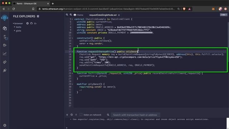Publish files to GitHub gist icon
The height and width of the screenshot is (129, 229).
(31, 23)
